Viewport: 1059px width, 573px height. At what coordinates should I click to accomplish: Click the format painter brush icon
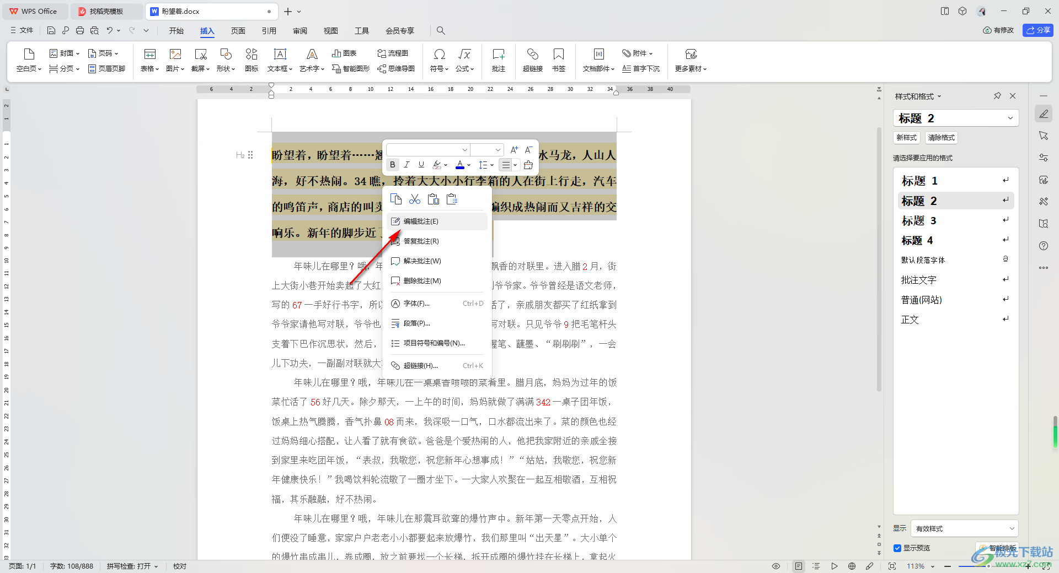click(528, 165)
